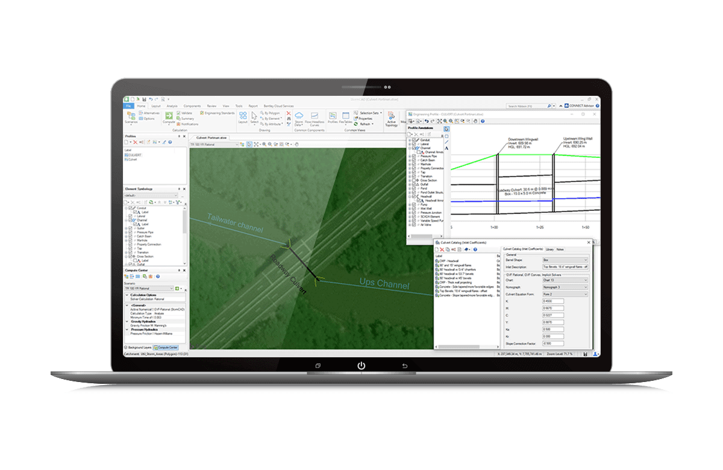Open Engineering Standards
This screenshot has height=470, width=723.
point(218,113)
